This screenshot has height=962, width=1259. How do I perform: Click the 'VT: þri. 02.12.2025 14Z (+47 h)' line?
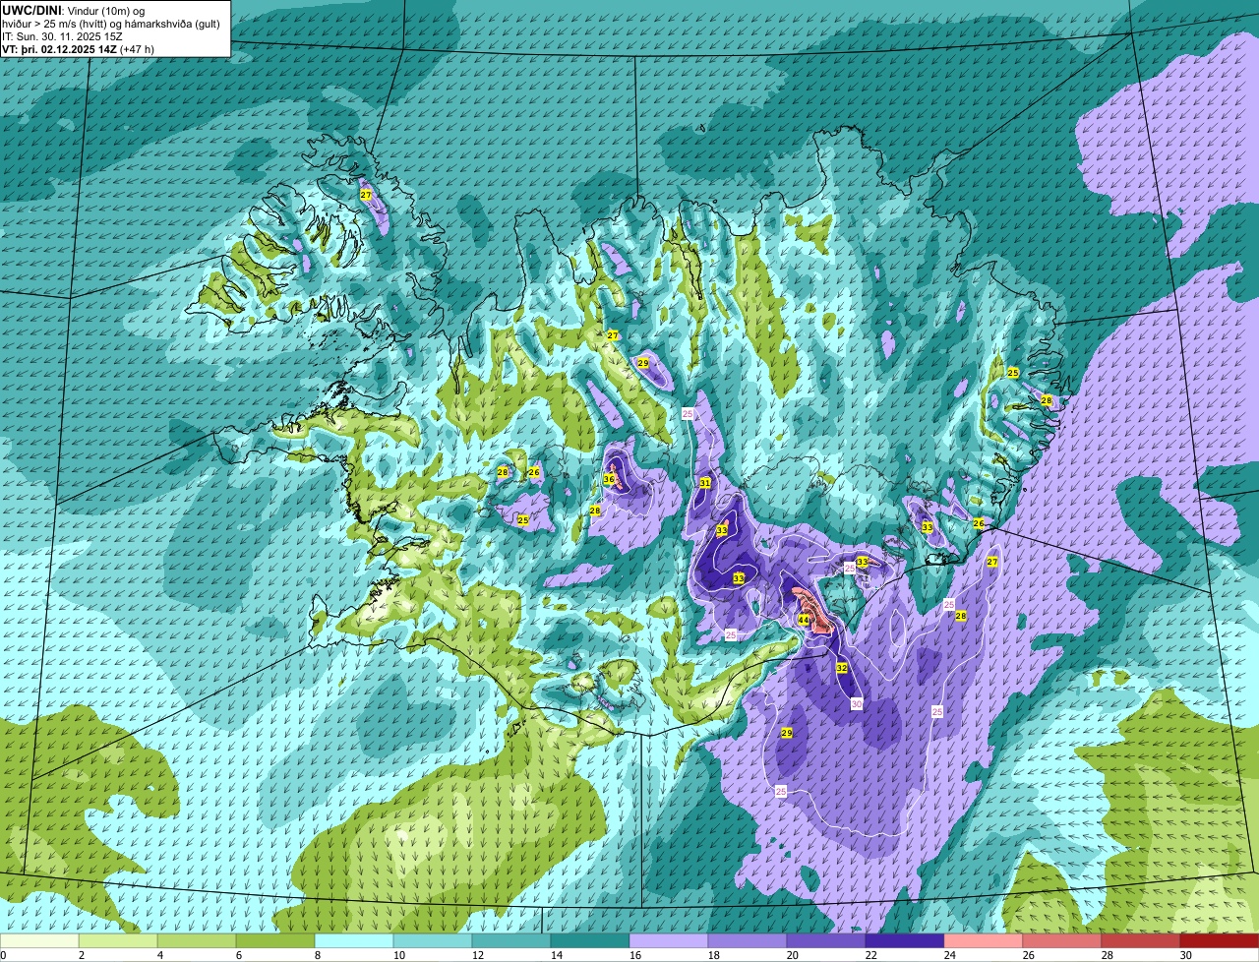tap(78, 49)
